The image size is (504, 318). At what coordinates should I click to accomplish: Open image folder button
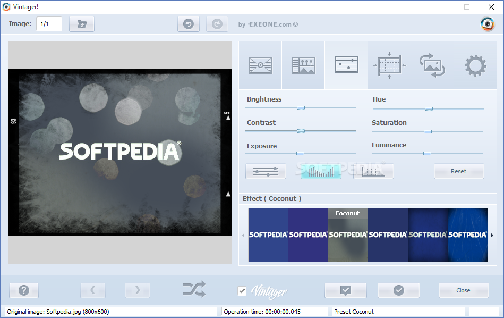click(82, 24)
